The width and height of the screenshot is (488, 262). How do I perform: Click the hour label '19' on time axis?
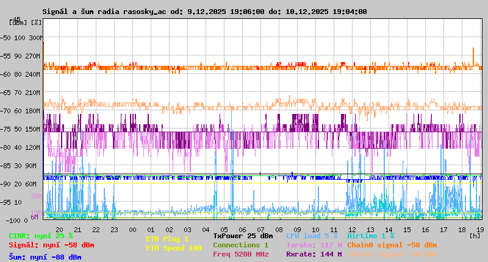point(480,230)
